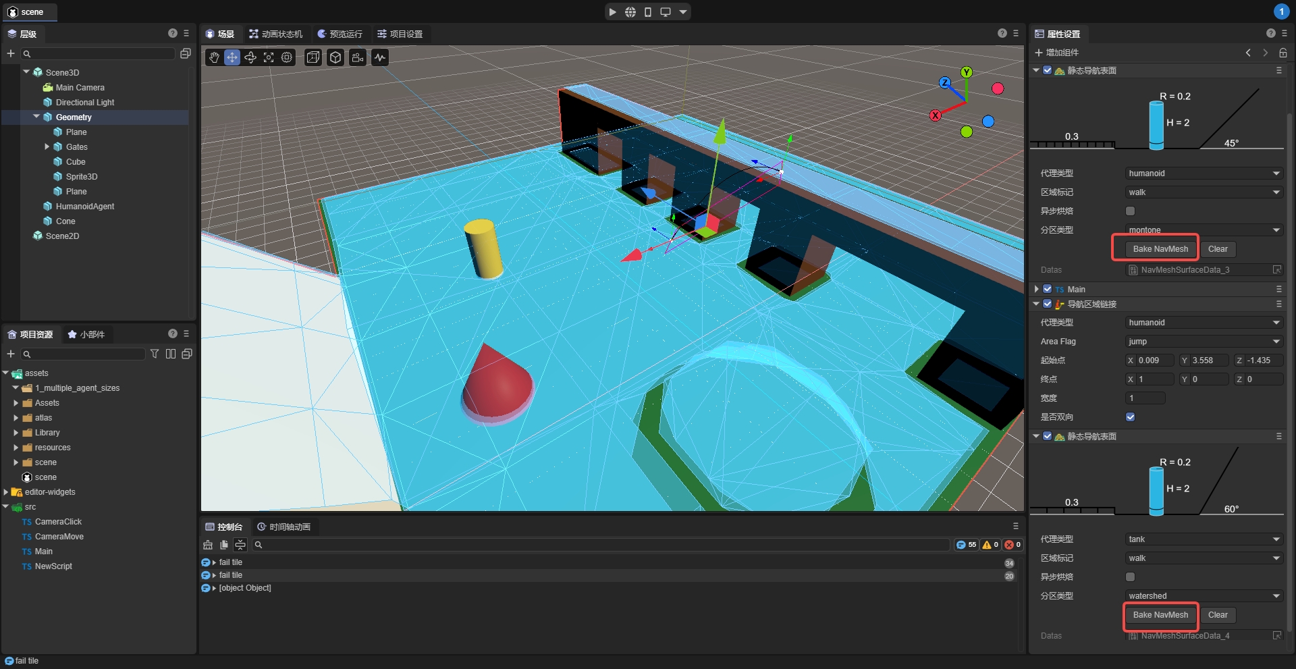Switch to the 动画状态机 tab

point(275,34)
